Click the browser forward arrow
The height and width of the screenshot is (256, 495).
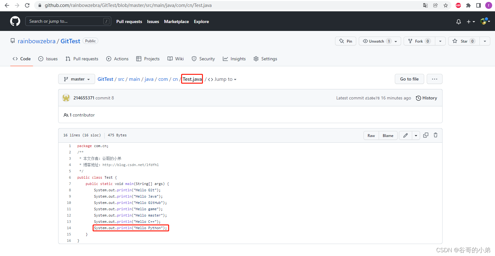coord(17,5)
